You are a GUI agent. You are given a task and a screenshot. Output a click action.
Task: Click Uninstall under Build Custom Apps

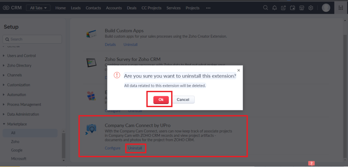point(130,45)
